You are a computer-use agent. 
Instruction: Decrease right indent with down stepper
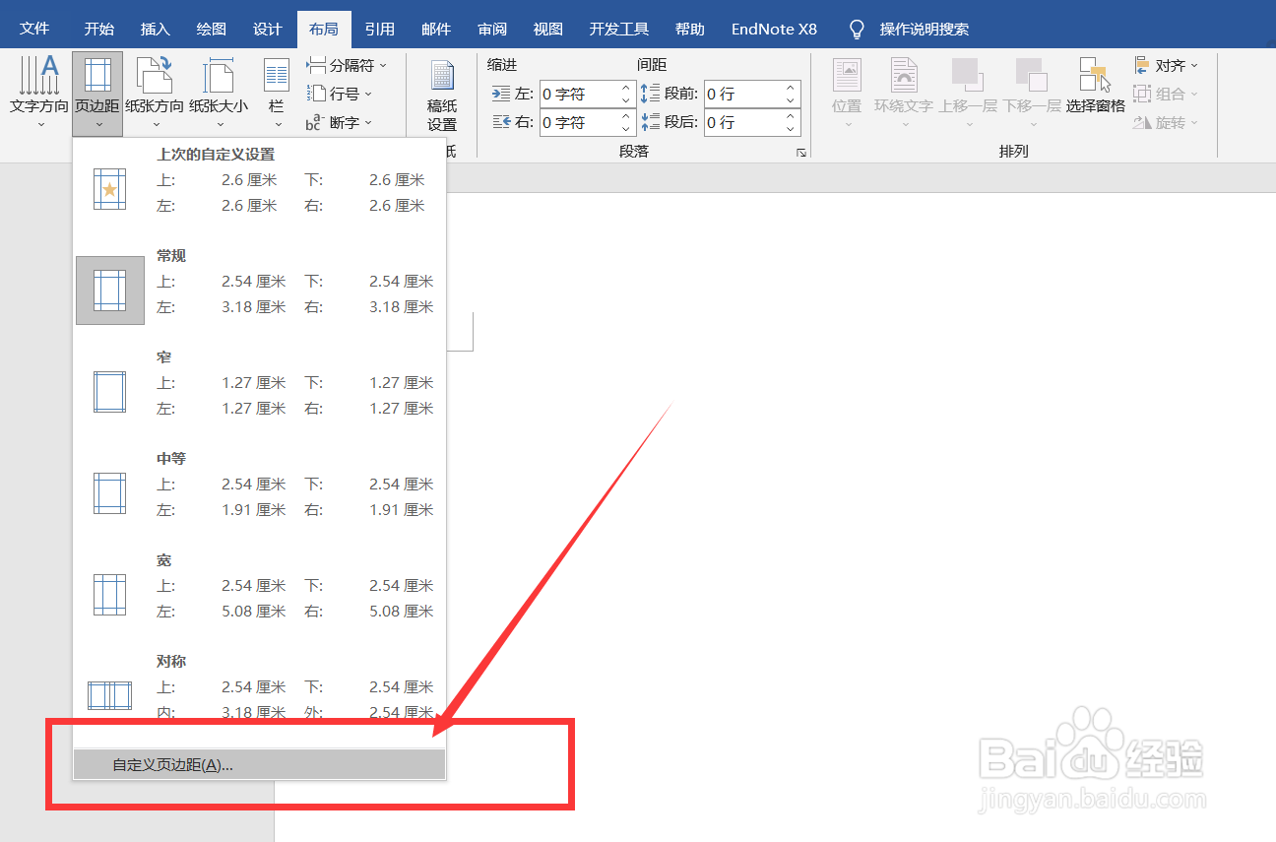coord(626,129)
